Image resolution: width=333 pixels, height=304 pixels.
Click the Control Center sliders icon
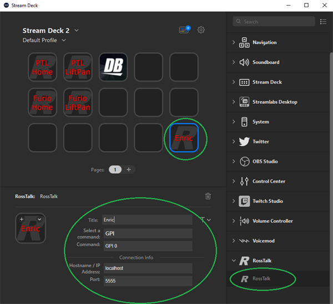[x=244, y=181]
